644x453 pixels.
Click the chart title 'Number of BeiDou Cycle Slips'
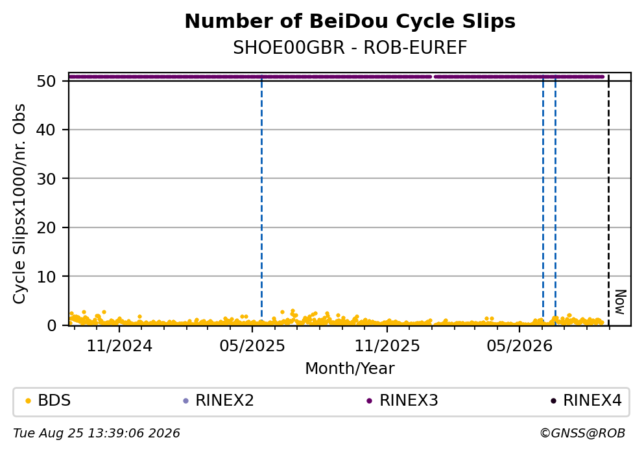pyautogui.click(x=350, y=21)
